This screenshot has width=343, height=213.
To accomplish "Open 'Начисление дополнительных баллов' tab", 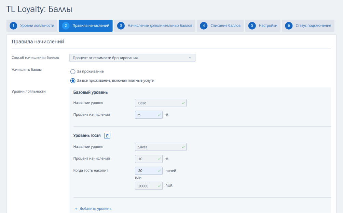I will pyautogui.click(x=155, y=26).
